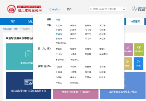The image size is (146, 101).
Task: Select 荆门市 in city list
Action: tap(88, 30)
